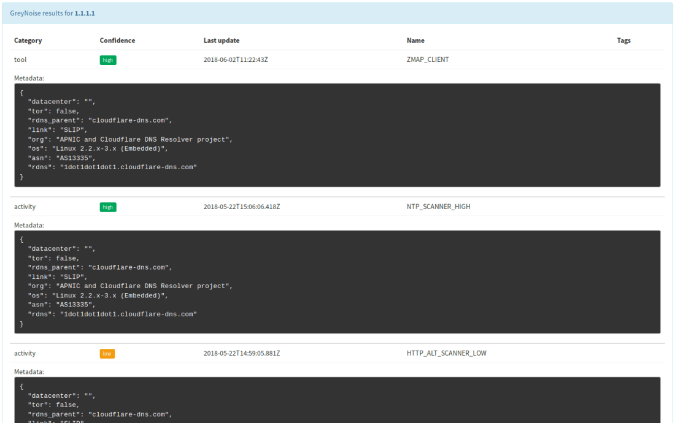Open the HTTP_ALT_SCANNER_LOW result name
The width and height of the screenshot is (675, 423).
pos(446,353)
